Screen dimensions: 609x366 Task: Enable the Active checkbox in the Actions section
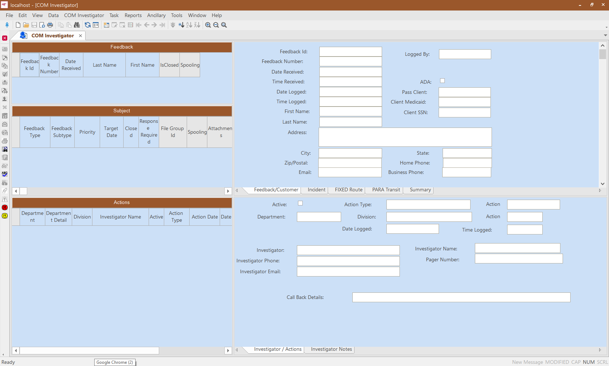click(300, 203)
